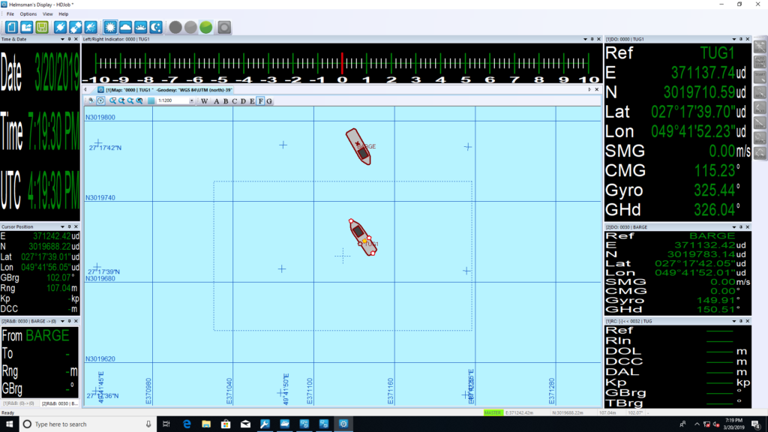Open the Options menu

28,13
